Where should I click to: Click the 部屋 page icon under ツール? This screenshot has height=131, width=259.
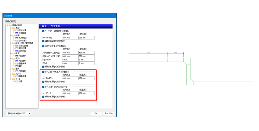16,81
